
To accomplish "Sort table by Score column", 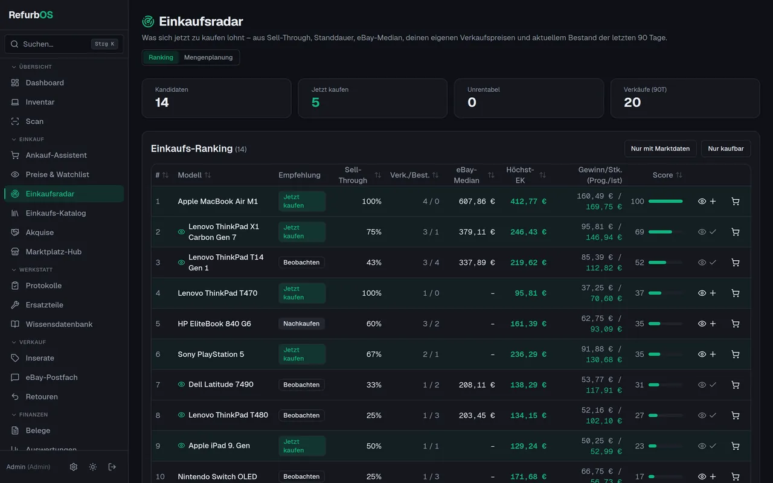I will coord(667,175).
